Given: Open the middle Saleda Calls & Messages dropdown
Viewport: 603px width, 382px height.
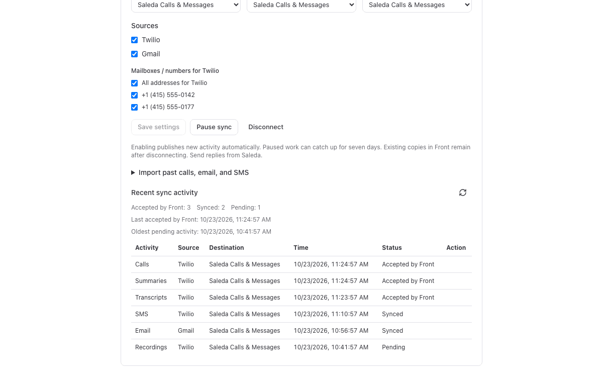Looking at the screenshot, I should coord(301,5).
